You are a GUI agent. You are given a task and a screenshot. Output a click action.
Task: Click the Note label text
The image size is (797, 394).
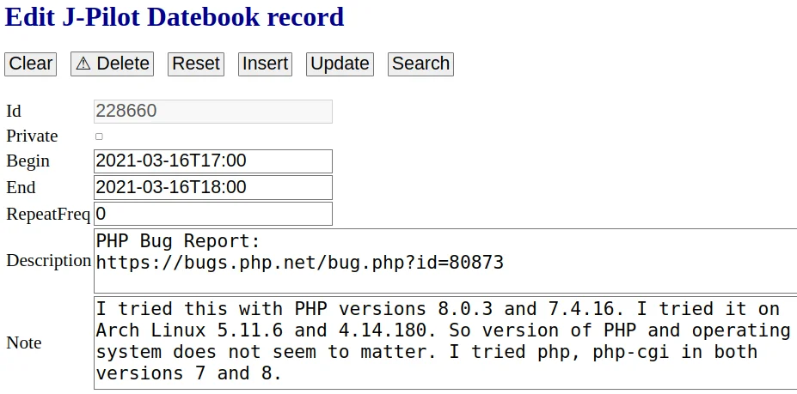click(x=24, y=342)
